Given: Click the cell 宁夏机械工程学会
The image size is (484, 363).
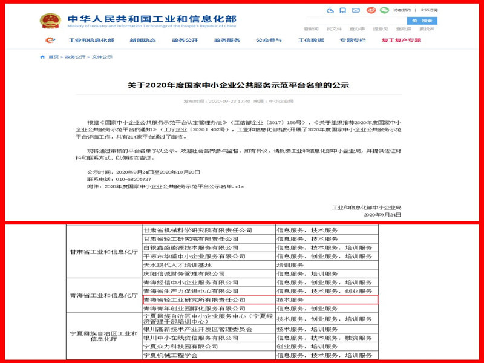Looking at the screenshot, I should coord(208,355).
